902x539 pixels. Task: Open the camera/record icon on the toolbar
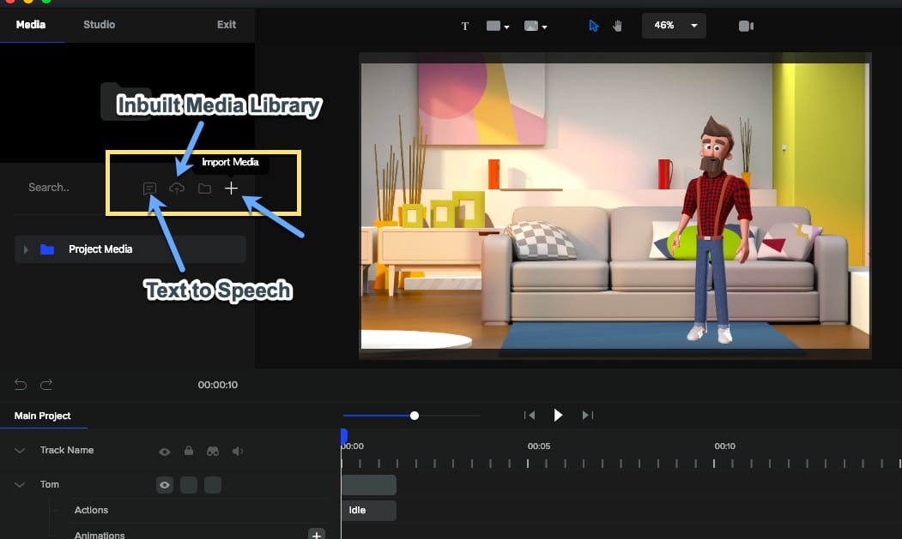click(746, 26)
